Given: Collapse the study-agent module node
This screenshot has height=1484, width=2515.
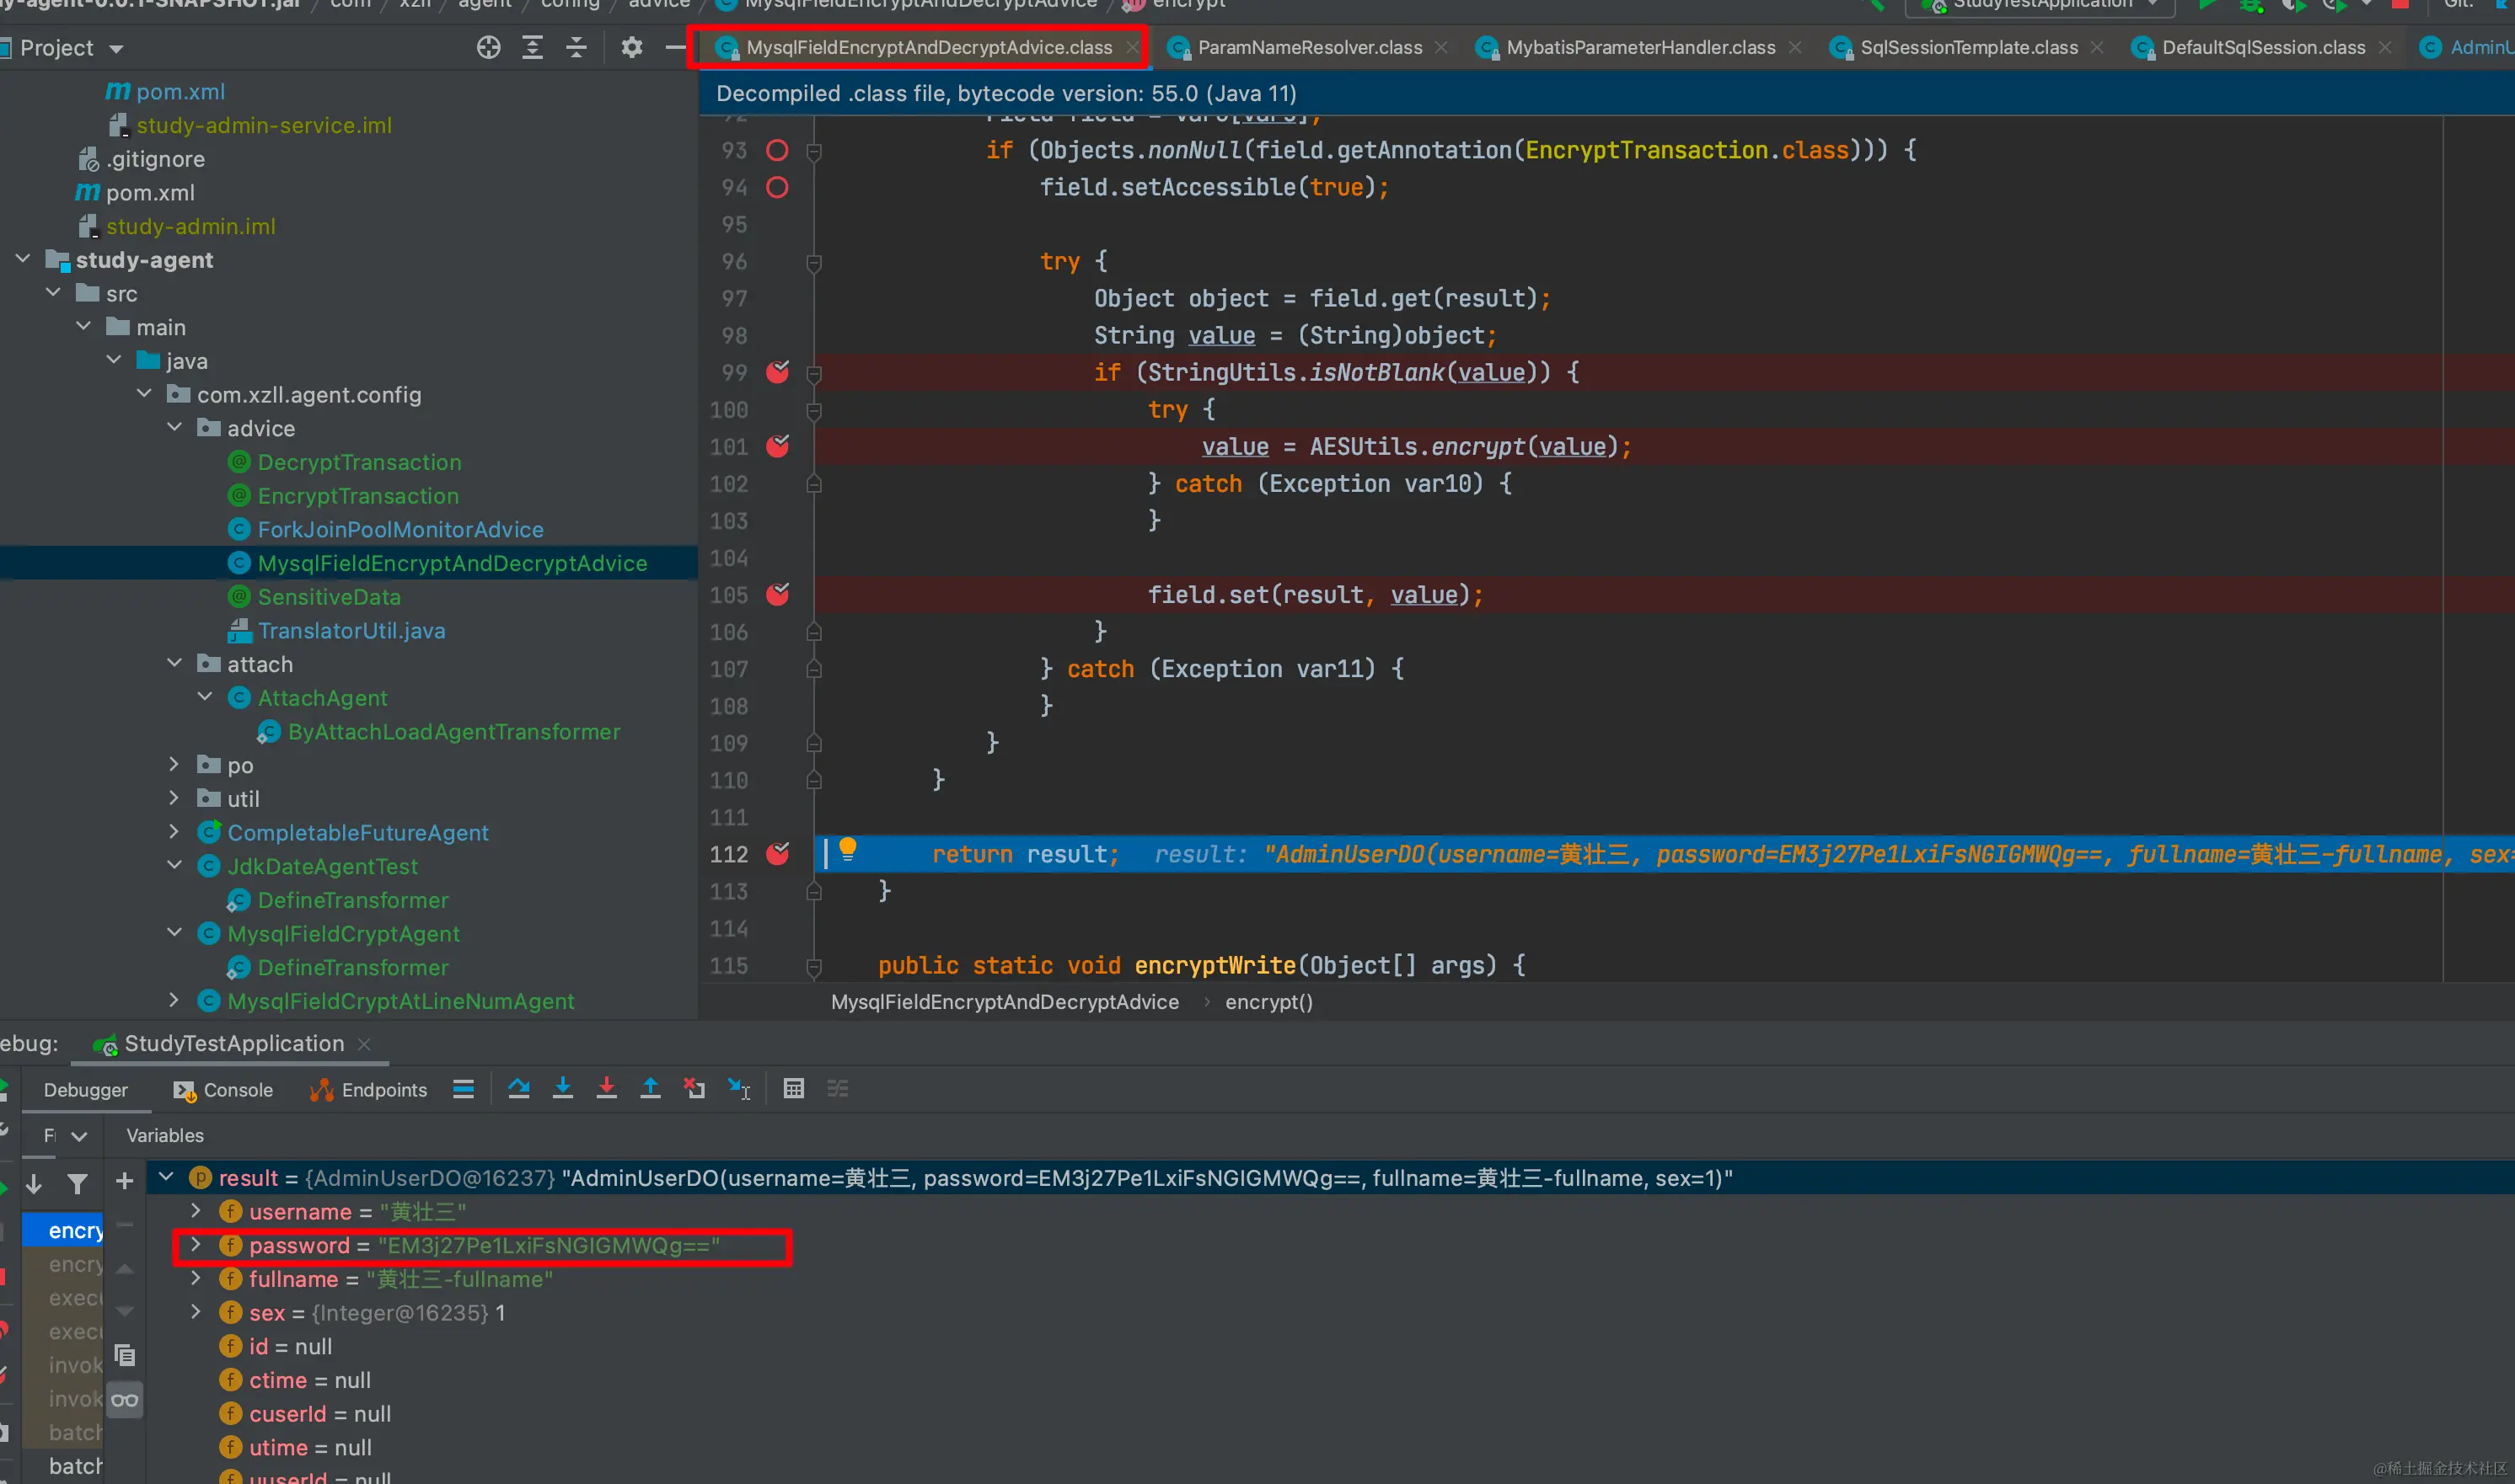Looking at the screenshot, I should pos(23,259).
